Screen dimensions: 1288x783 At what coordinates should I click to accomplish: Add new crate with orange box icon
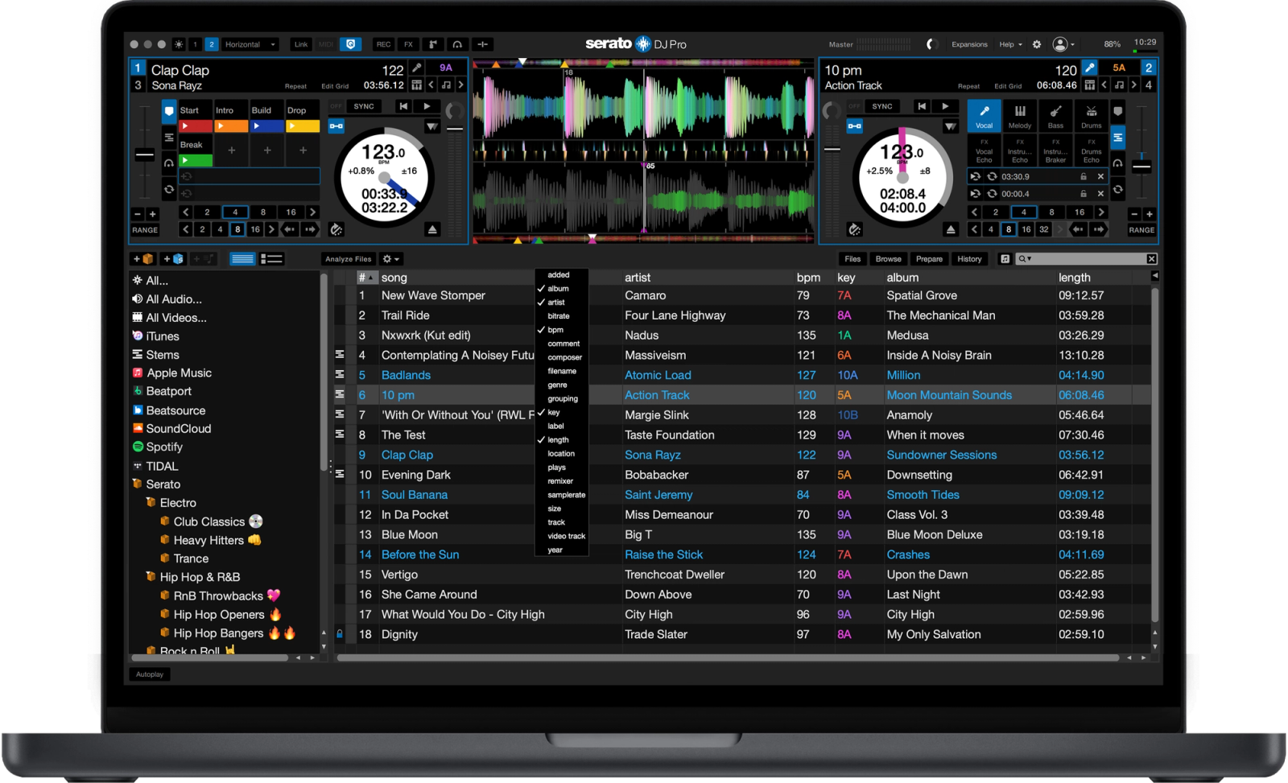pos(143,259)
